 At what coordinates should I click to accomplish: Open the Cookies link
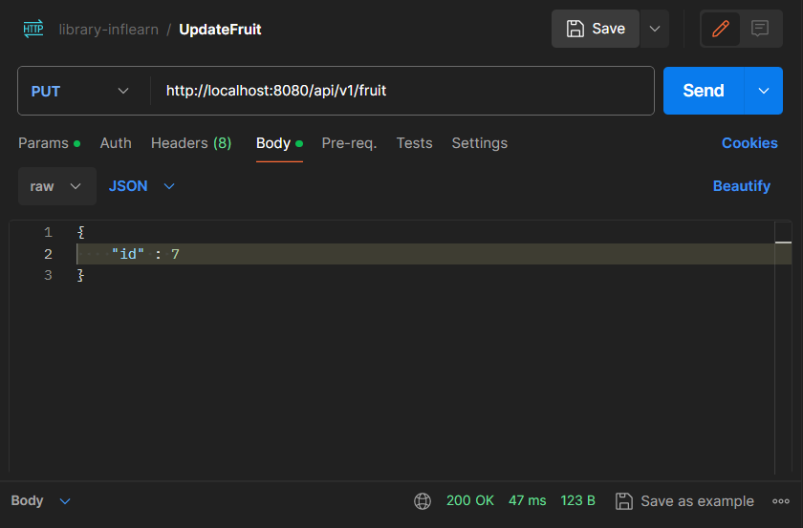click(749, 143)
